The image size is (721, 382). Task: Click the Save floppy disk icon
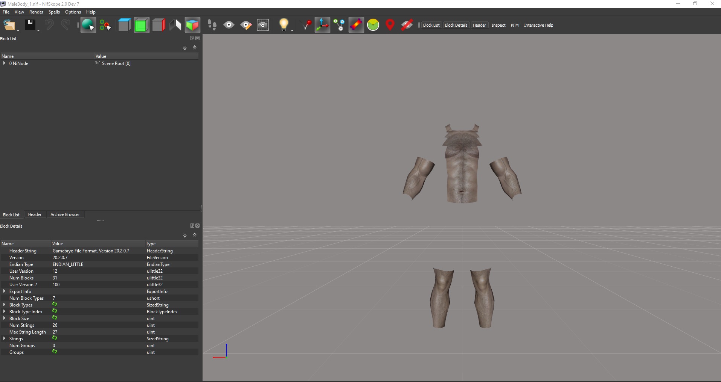30,25
